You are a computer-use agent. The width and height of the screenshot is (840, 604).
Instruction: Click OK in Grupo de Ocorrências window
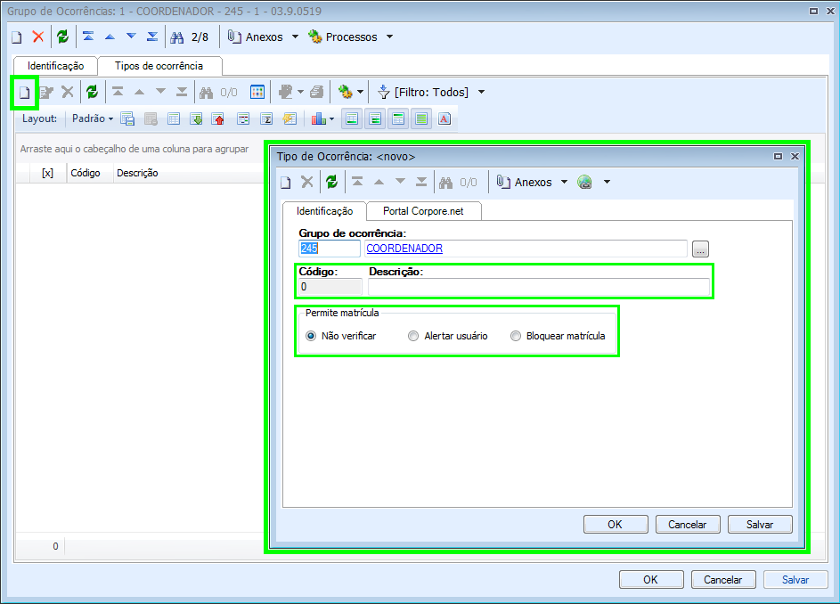(651, 580)
